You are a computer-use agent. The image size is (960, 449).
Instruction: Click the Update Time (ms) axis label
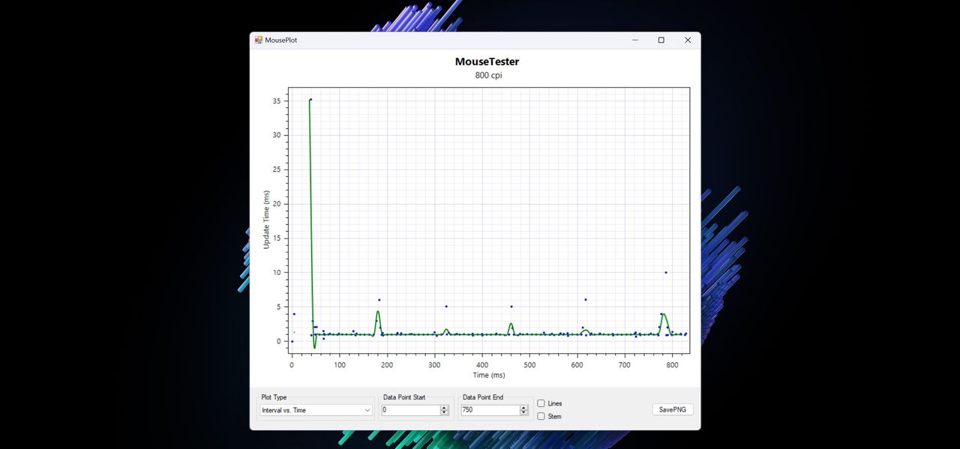point(266,220)
